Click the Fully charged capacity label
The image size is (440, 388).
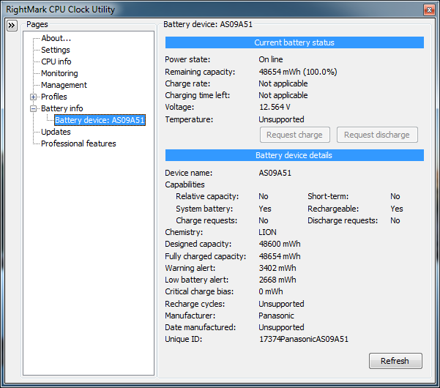(206, 256)
